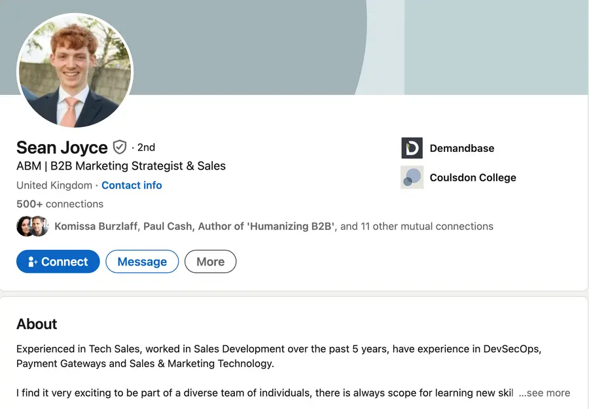Open a message to Sean Joyce

click(142, 261)
